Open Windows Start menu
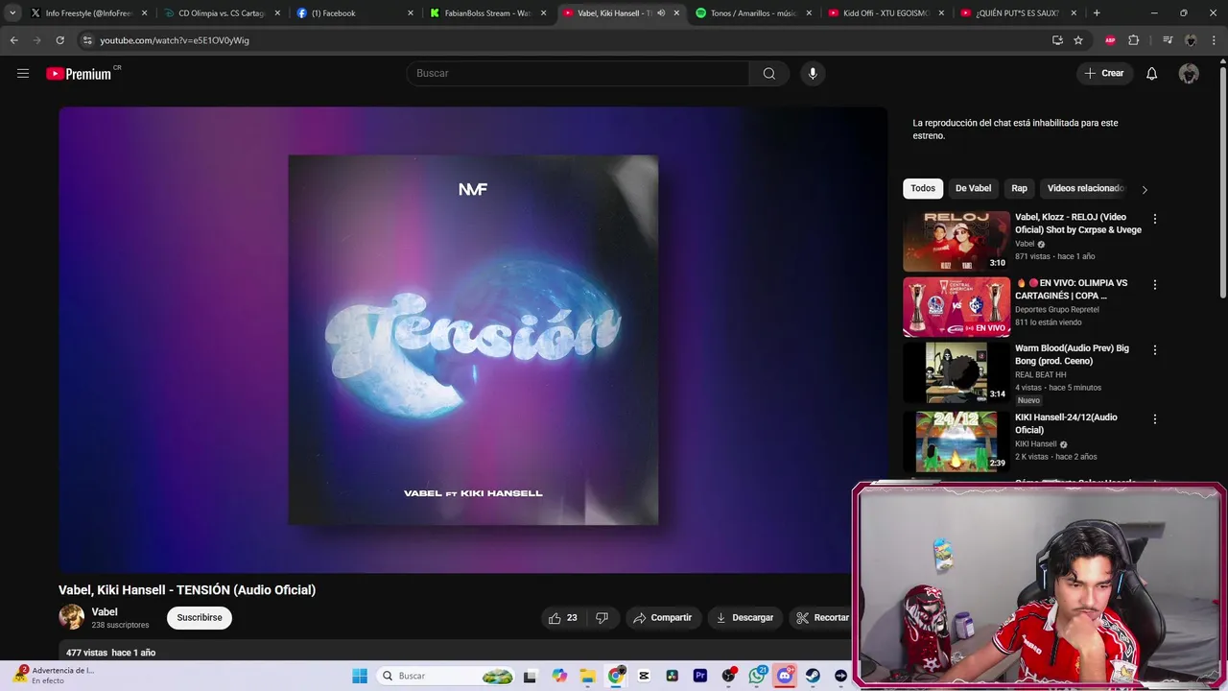The height and width of the screenshot is (691, 1228). [x=360, y=676]
